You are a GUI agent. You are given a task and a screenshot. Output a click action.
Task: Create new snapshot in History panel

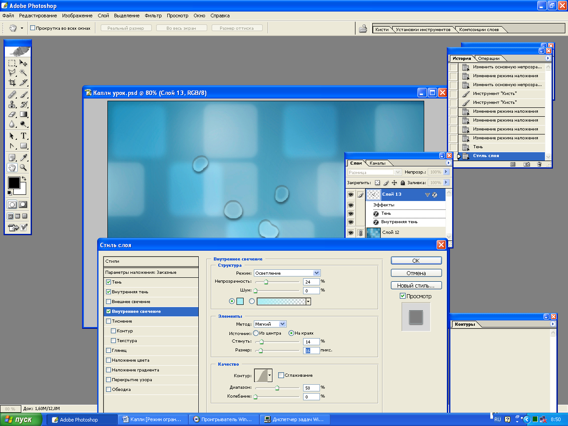[x=526, y=164]
